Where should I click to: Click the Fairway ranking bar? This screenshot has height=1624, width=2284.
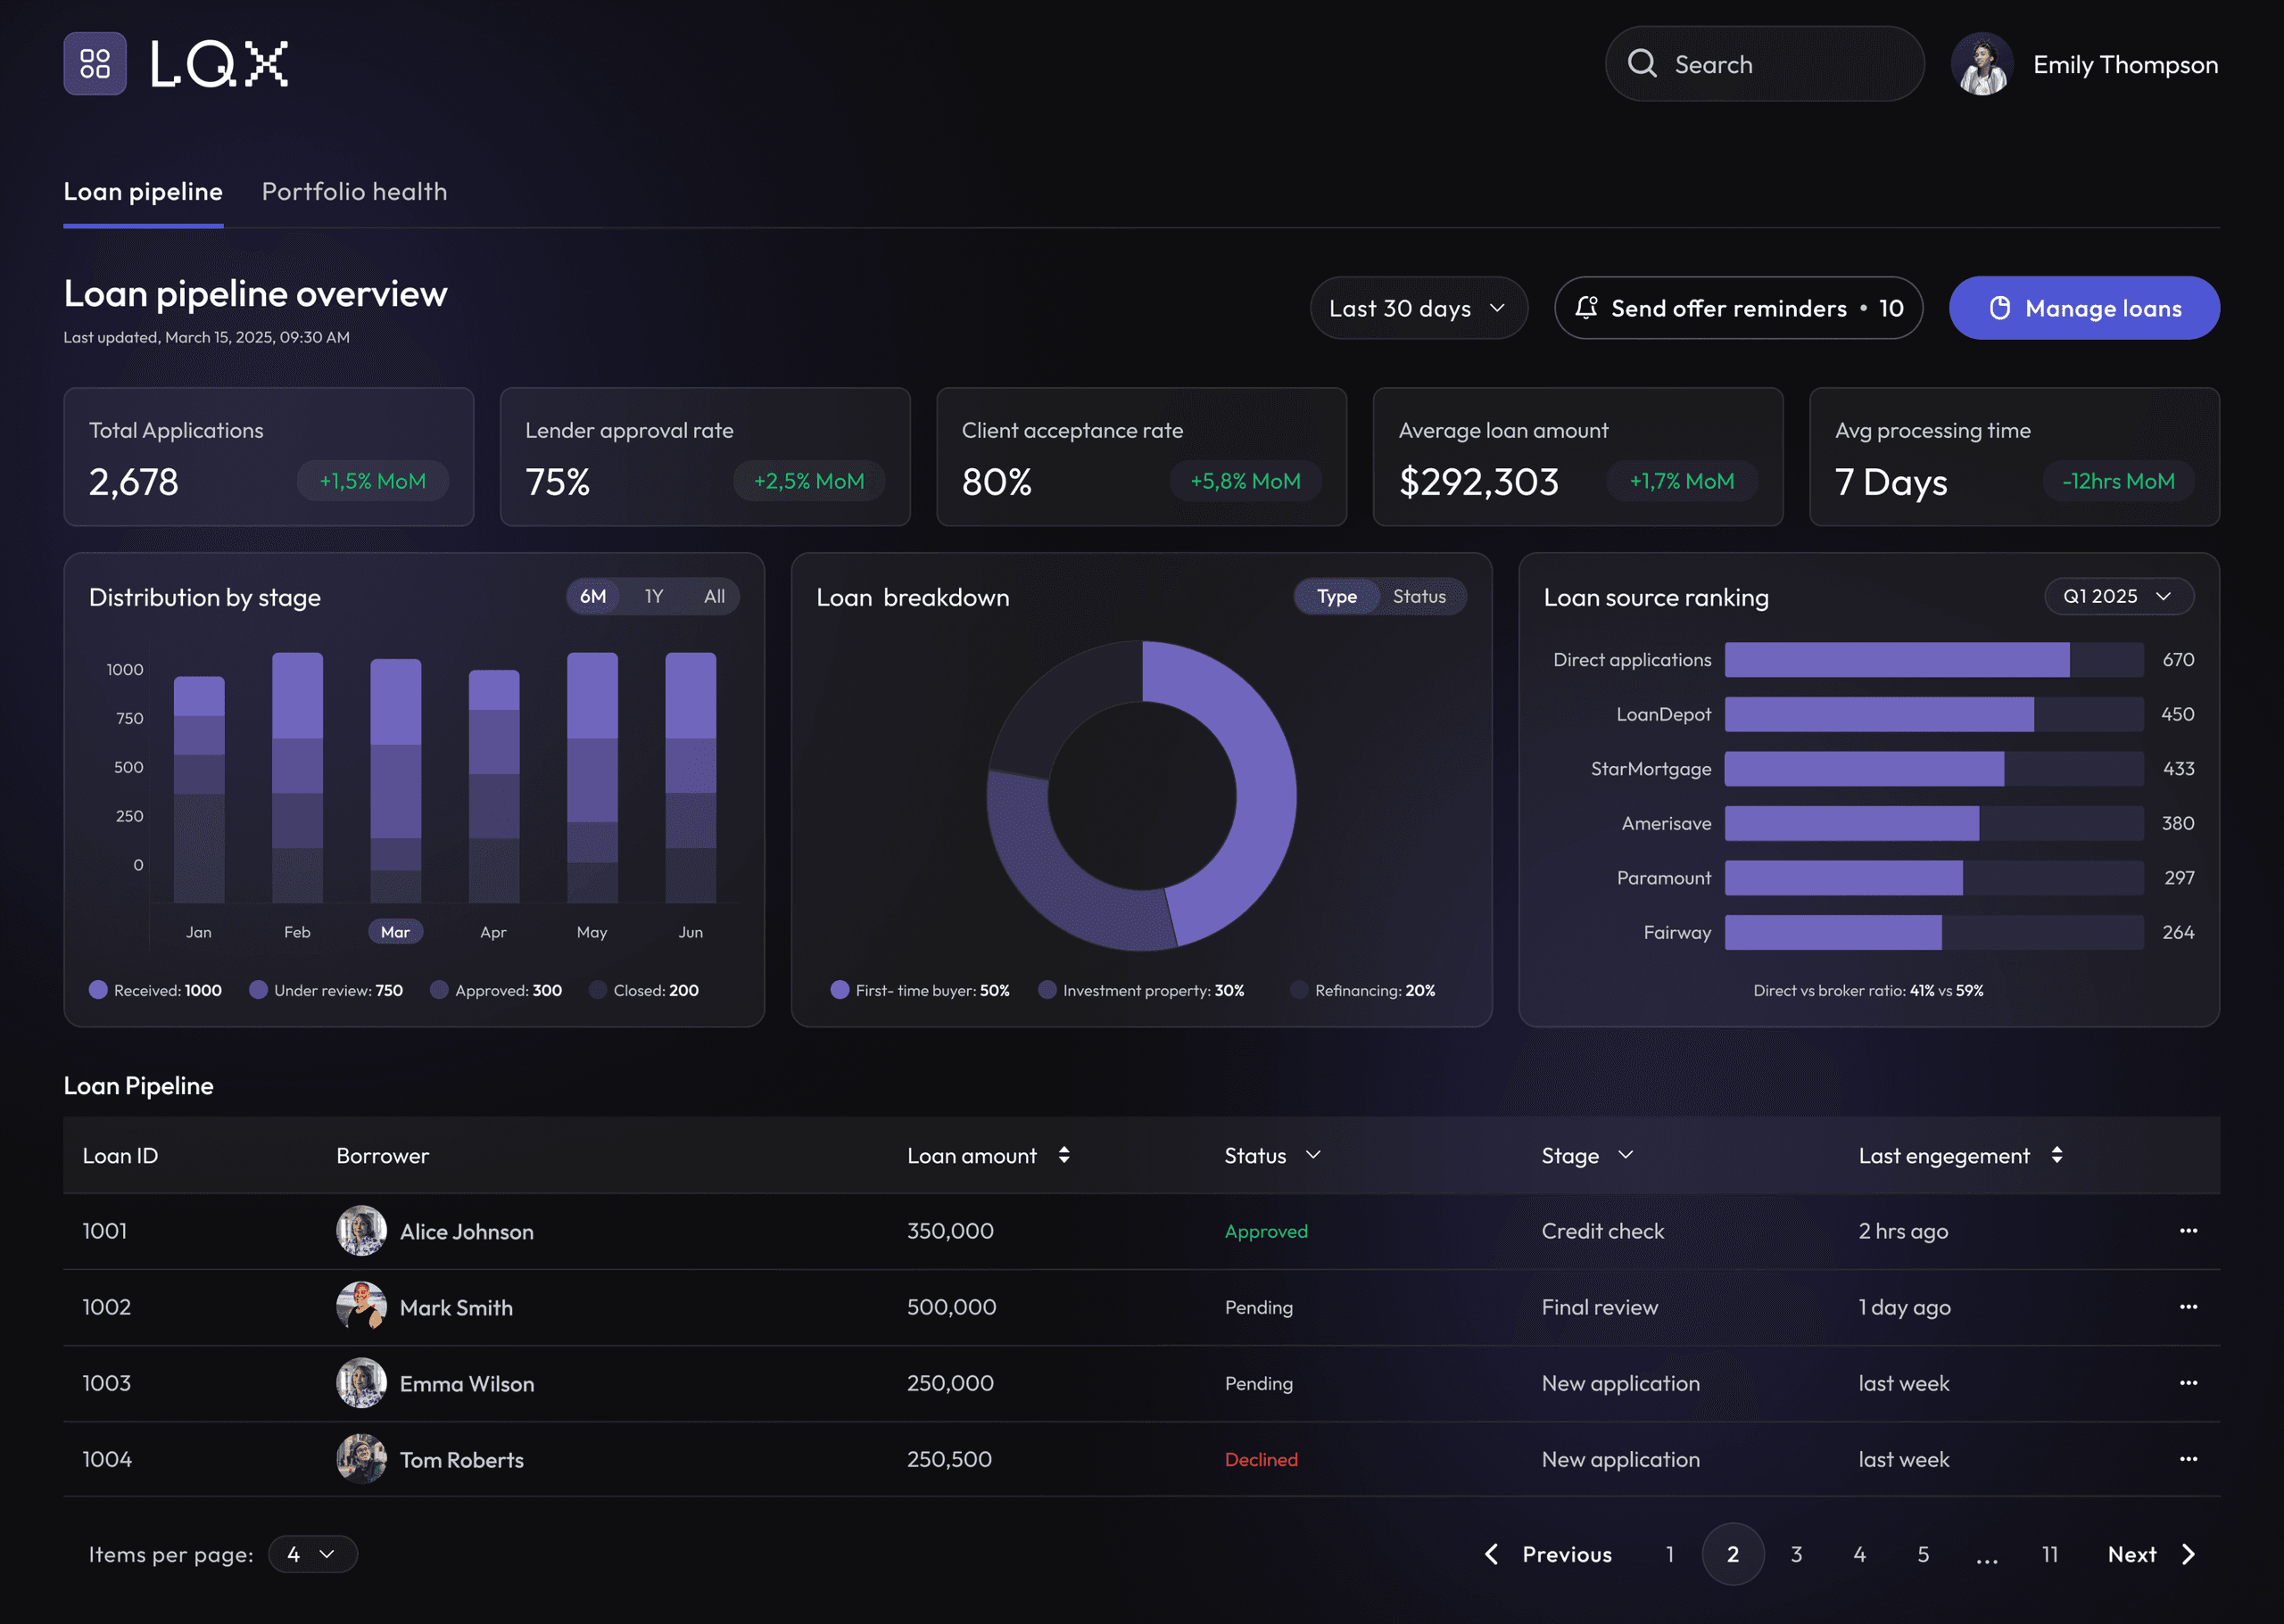[x=1833, y=932]
